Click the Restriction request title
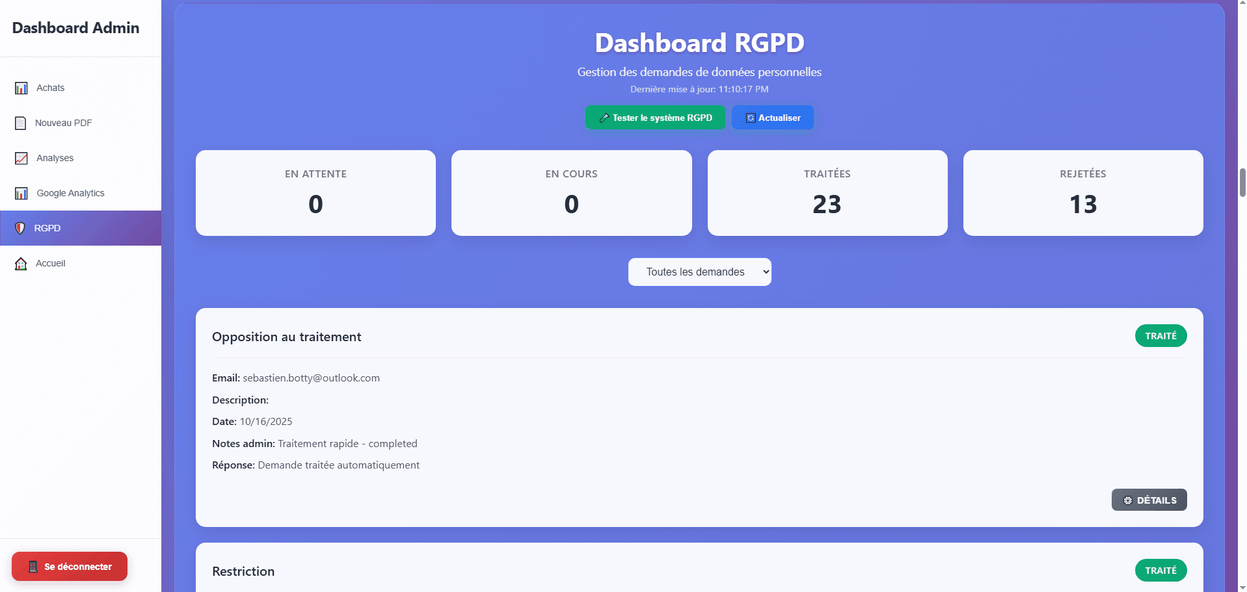Image resolution: width=1247 pixels, height=592 pixels. pos(243,571)
